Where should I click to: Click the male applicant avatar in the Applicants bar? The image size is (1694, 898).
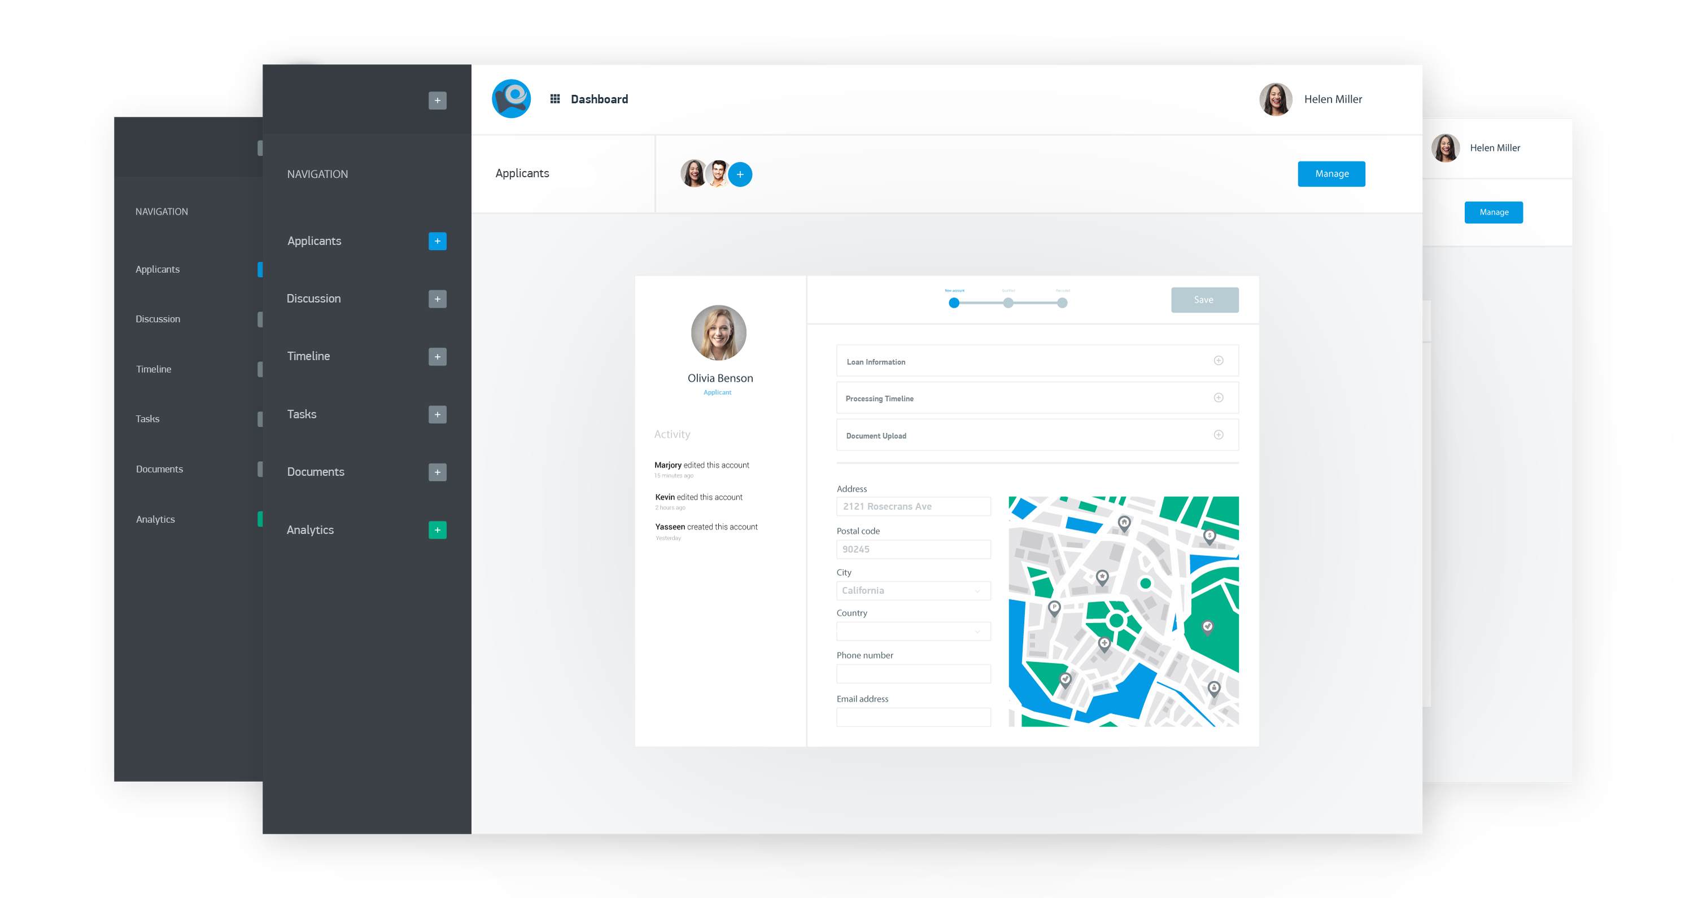pyautogui.click(x=718, y=173)
